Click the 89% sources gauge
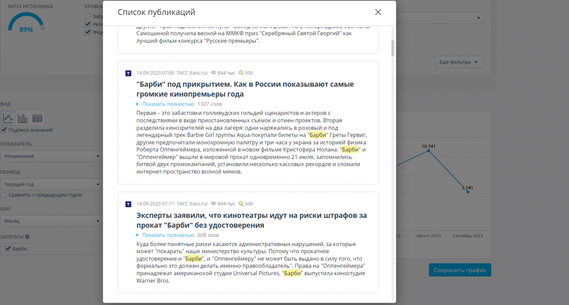Screen dimensions: 569x305 (26, 22)
